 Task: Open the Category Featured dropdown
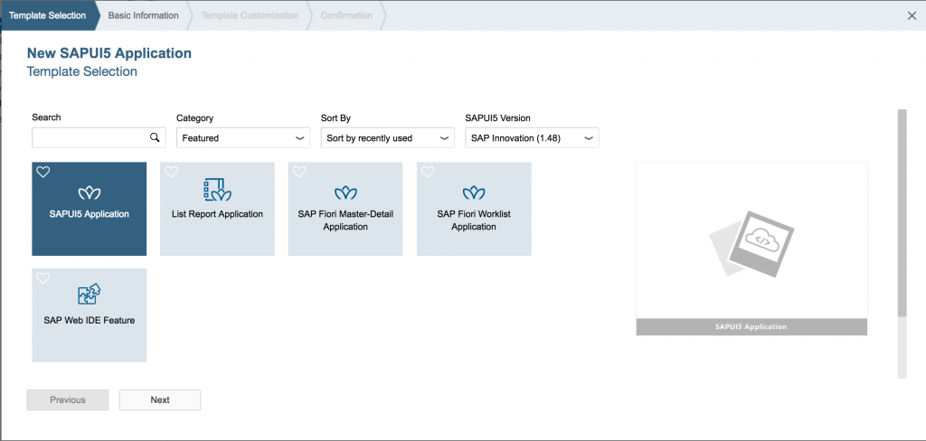(243, 138)
